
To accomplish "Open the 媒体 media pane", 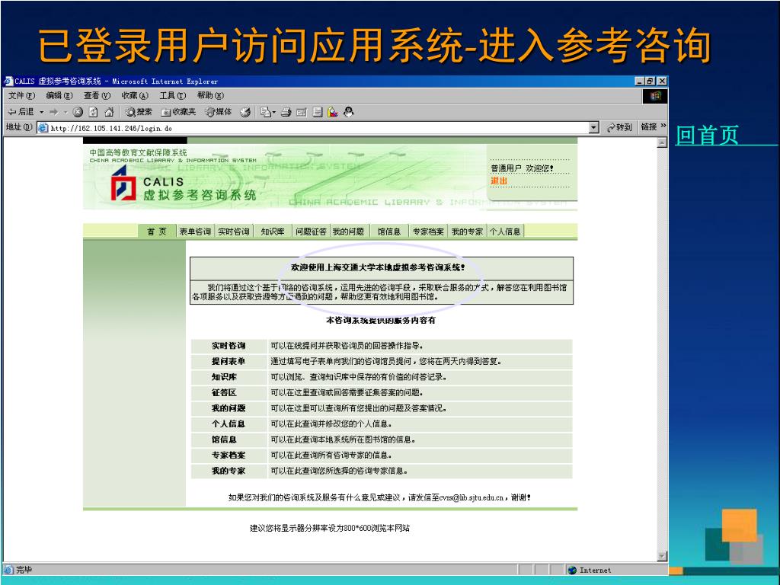I will pos(219,112).
